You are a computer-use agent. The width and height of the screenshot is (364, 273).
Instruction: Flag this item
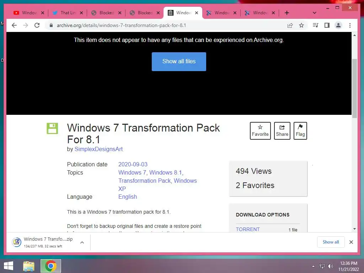300,131
